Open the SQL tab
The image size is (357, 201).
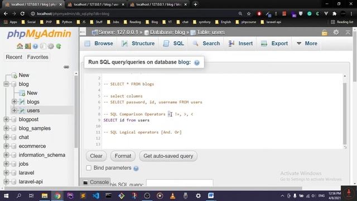(173, 44)
